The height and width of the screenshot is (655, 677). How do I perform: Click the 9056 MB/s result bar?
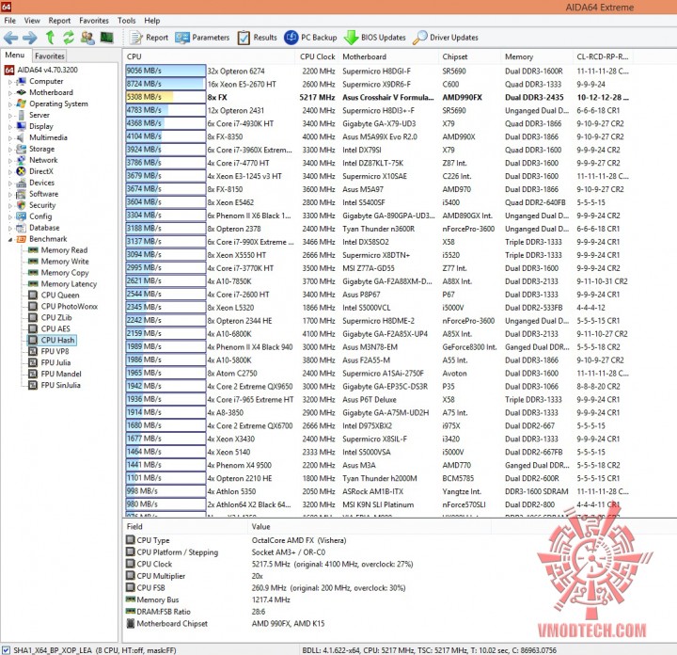pos(165,71)
